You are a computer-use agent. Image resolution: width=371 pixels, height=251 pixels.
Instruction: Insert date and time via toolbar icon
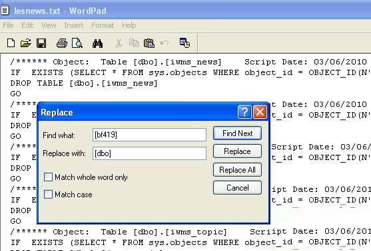pyautogui.click(x=185, y=42)
